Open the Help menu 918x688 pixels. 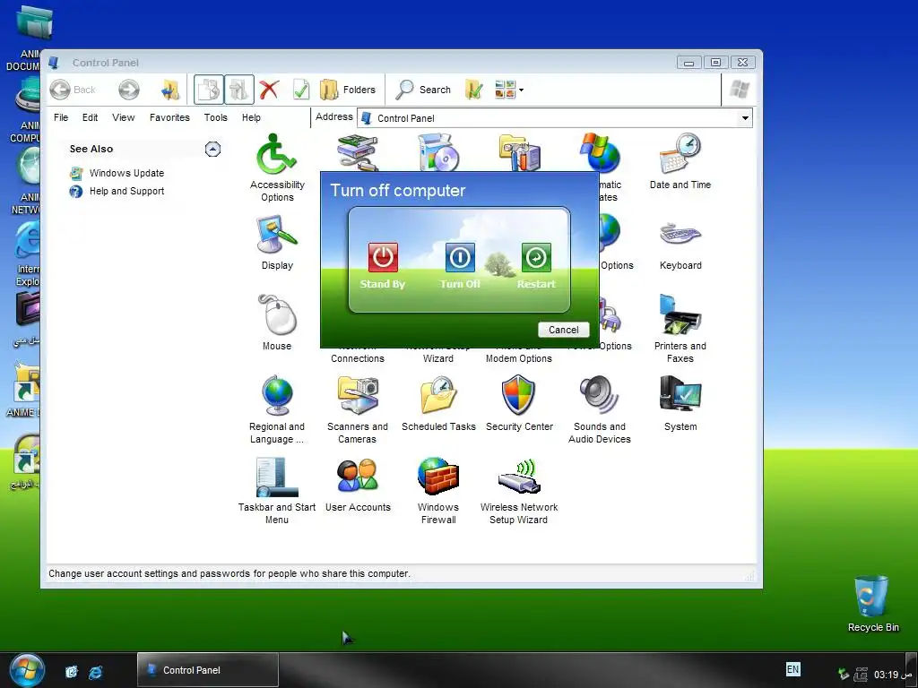(x=251, y=117)
